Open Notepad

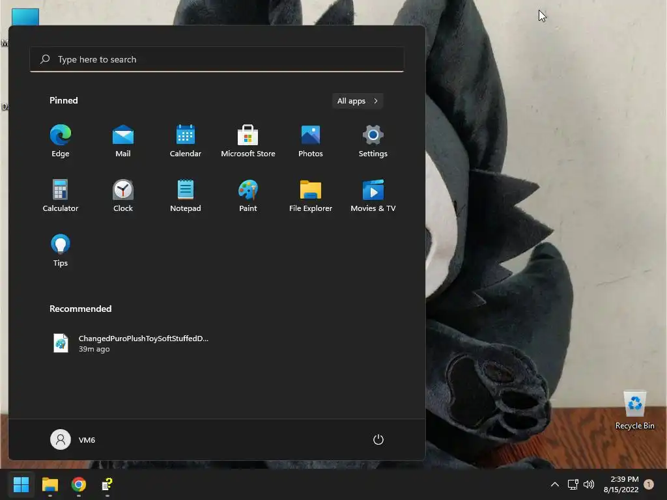[x=186, y=195]
